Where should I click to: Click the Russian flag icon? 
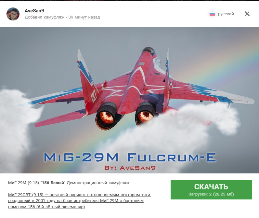[x=212, y=14]
